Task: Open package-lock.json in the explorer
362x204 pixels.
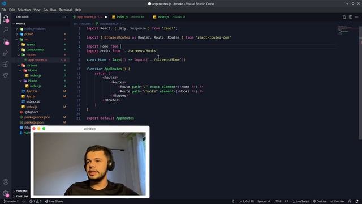Action: 40,117
